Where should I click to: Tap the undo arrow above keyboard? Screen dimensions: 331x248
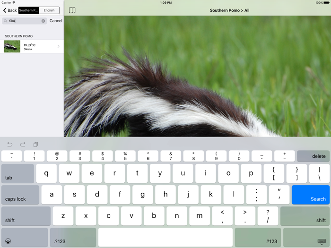click(x=9, y=144)
